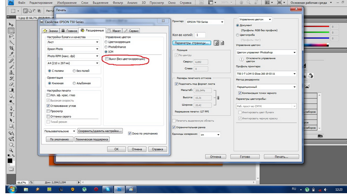Open the Метод рендеринга Перцепционный dropdown
Viewport: 347px width, 195px height.
(x=294, y=87)
